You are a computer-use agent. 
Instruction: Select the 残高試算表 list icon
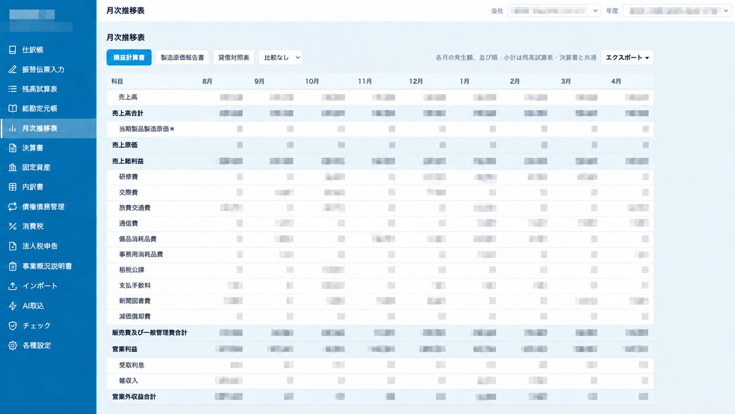click(x=13, y=89)
